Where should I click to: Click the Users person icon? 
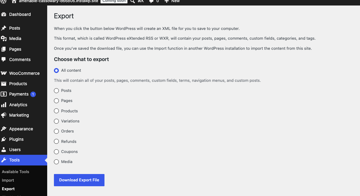[4, 150]
